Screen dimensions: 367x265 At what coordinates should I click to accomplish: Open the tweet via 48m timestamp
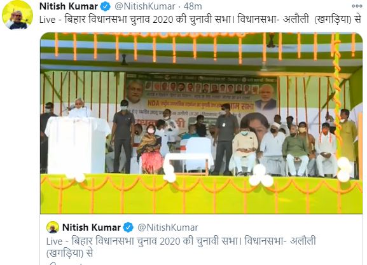coord(193,6)
